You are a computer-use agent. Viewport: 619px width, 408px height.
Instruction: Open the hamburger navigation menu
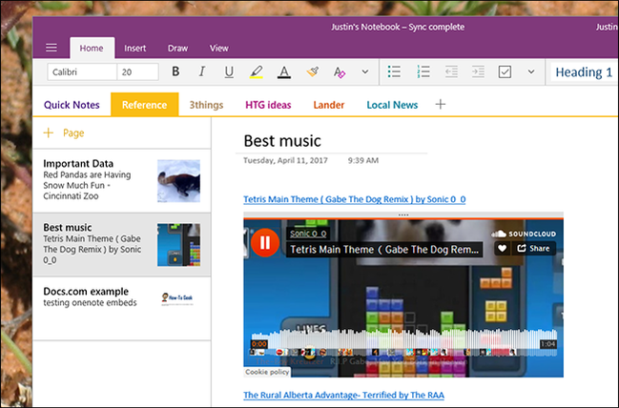[x=52, y=48]
